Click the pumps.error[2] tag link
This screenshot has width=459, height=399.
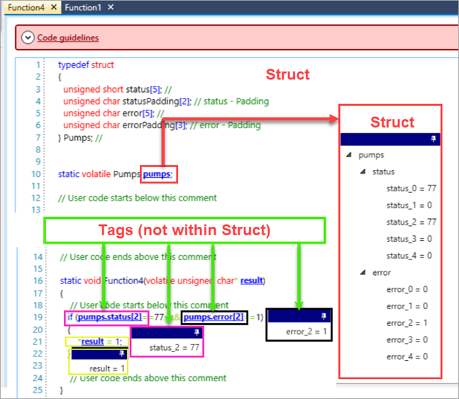click(x=214, y=316)
